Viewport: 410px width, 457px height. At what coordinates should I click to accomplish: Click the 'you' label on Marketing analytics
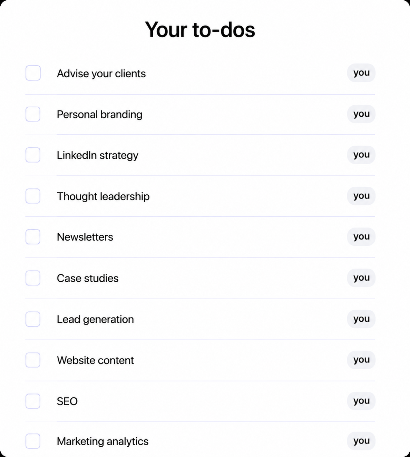point(361,441)
